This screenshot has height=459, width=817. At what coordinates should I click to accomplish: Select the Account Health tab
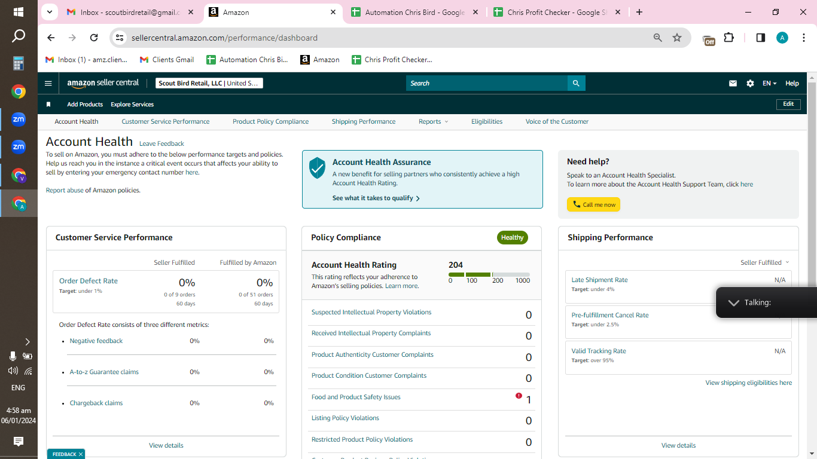click(77, 121)
